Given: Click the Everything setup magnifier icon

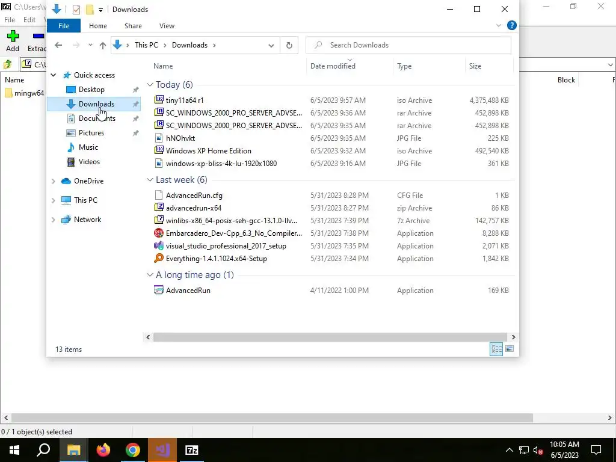Looking at the screenshot, I should [159, 258].
